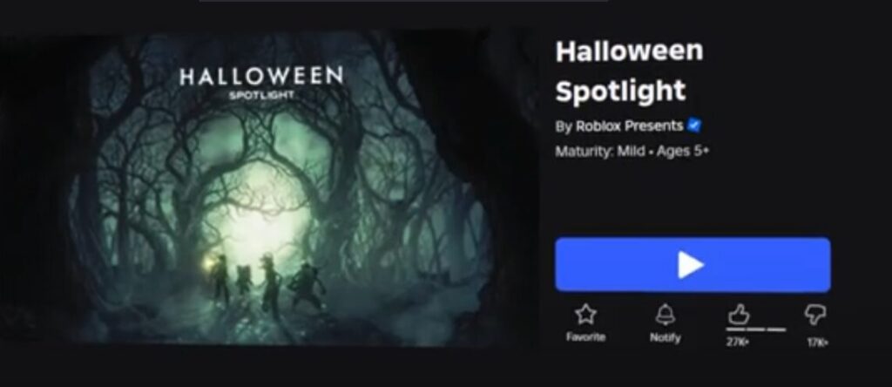
Task: Click the 27K+ likes count
Action: [737, 343]
